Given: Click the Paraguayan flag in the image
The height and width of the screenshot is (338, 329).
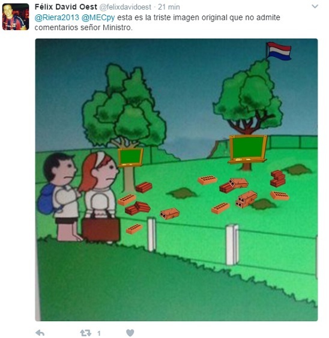Looking at the screenshot, I should click(x=279, y=51).
